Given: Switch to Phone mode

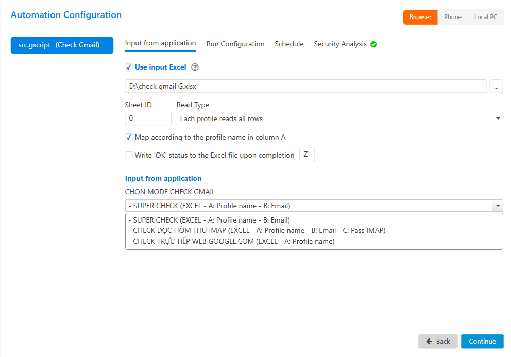Looking at the screenshot, I should coord(452,17).
